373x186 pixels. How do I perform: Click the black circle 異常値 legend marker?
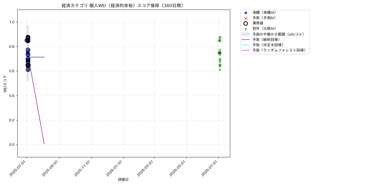pyautogui.click(x=246, y=23)
